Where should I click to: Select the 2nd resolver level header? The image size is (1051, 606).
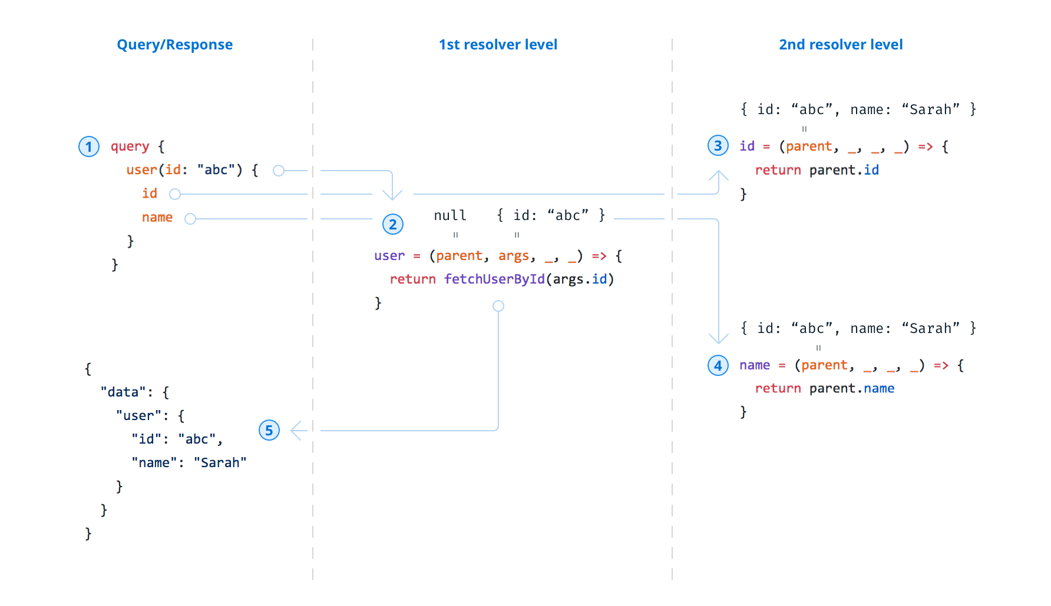[841, 44]
